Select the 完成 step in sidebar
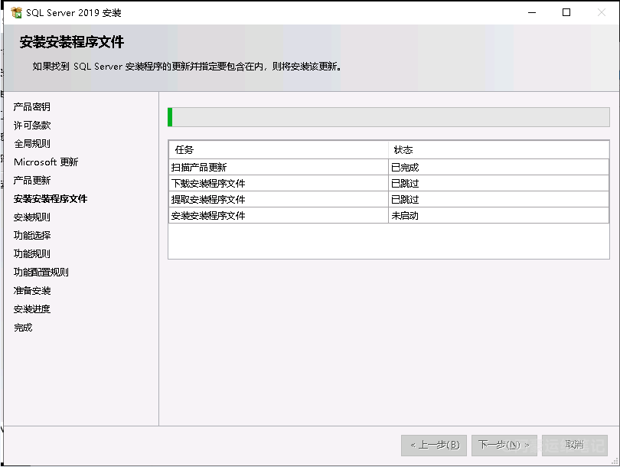 point(23,328)
